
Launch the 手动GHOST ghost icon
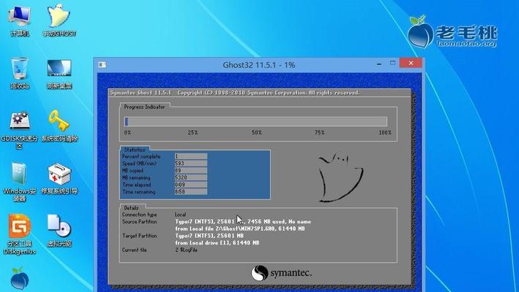59,20
